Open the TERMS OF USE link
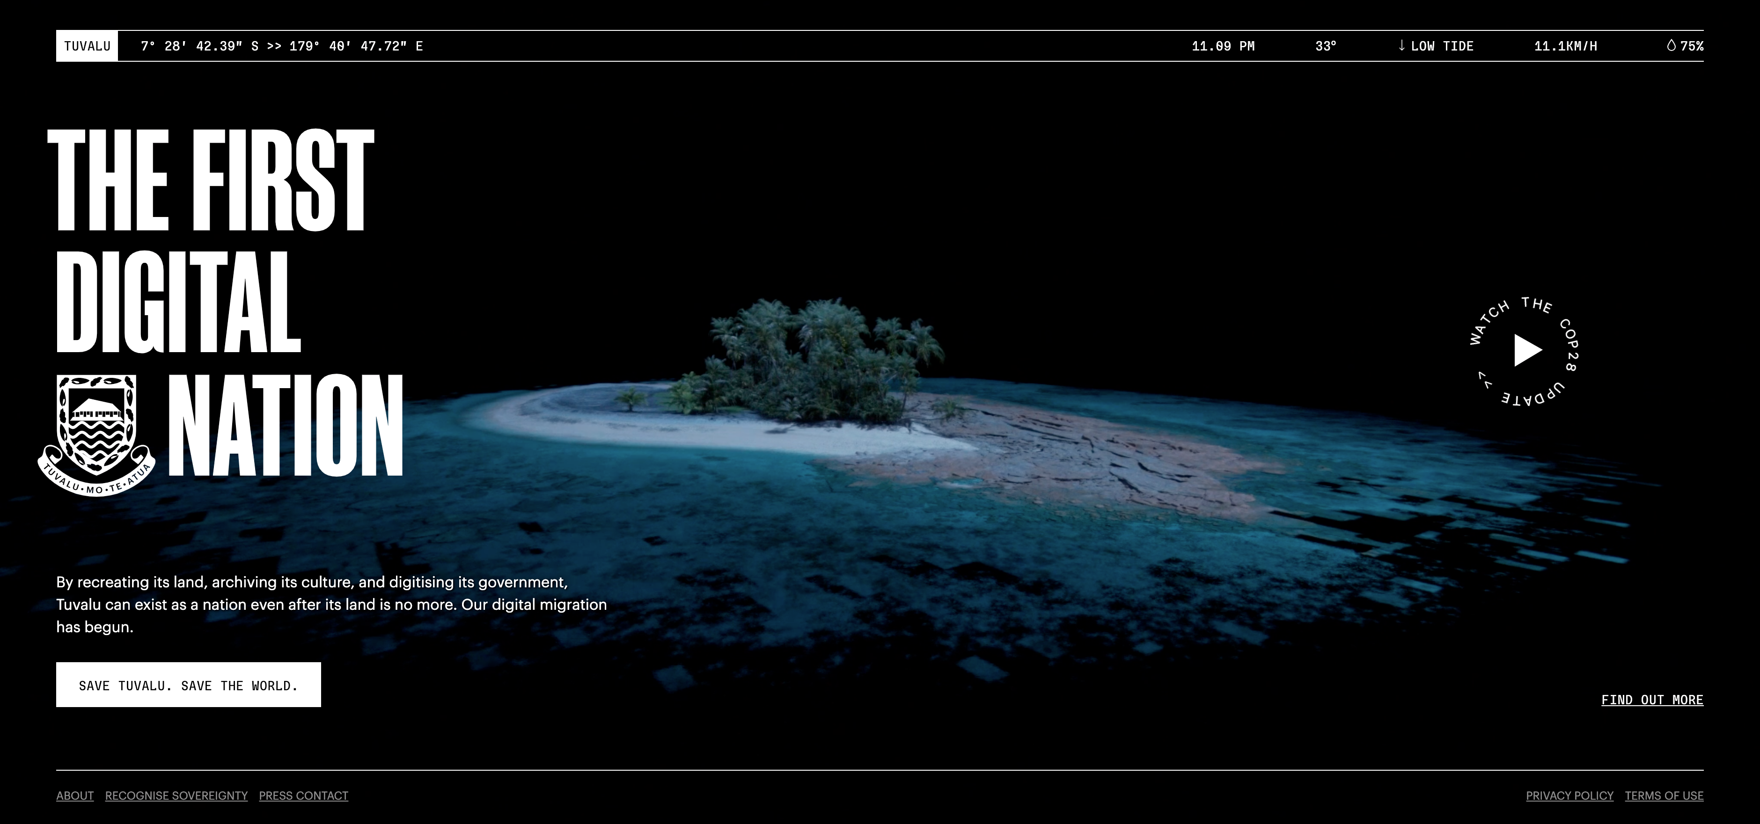This screenshot has height=824, width=1760. (x=1664, y=795)
